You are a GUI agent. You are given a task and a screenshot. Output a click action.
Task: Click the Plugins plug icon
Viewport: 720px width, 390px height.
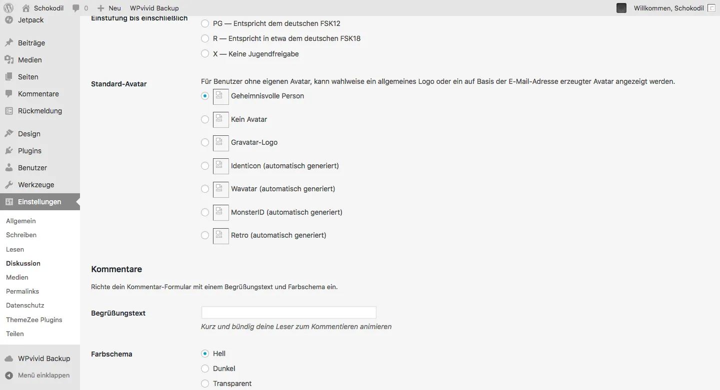(9, 151)
